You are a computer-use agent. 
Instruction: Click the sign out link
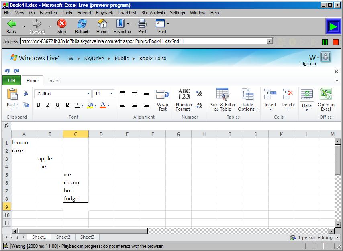coord(306,63)
